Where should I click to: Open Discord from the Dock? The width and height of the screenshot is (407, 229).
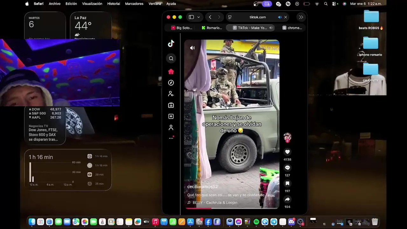coord(292,222)
